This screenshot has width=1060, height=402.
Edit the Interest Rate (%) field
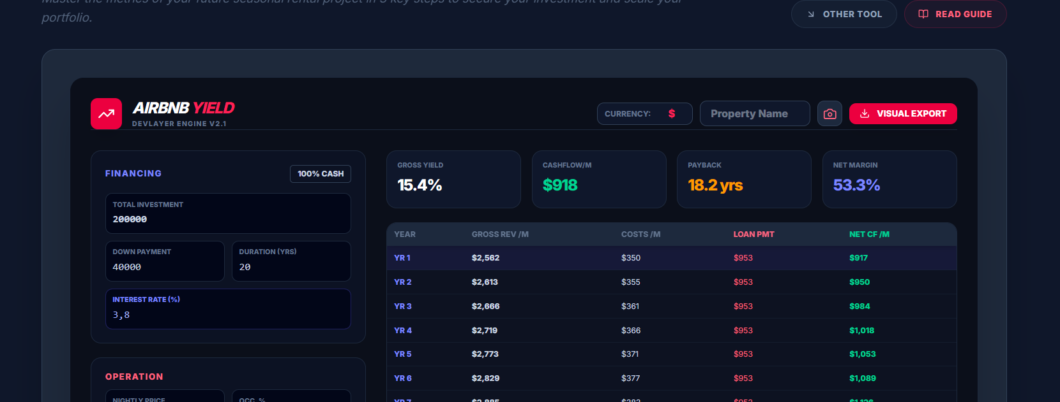click(228, 309)
